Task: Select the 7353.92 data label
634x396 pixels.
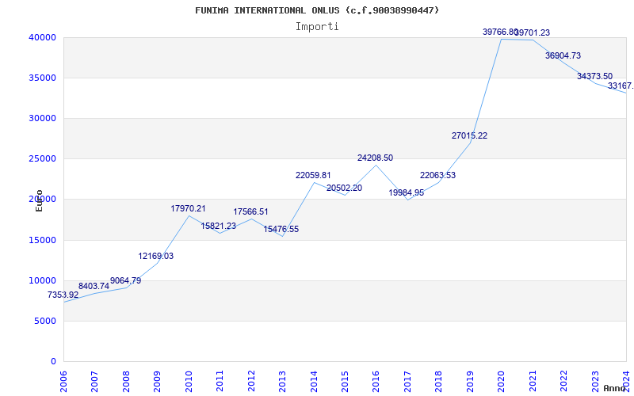Action: 63,295
